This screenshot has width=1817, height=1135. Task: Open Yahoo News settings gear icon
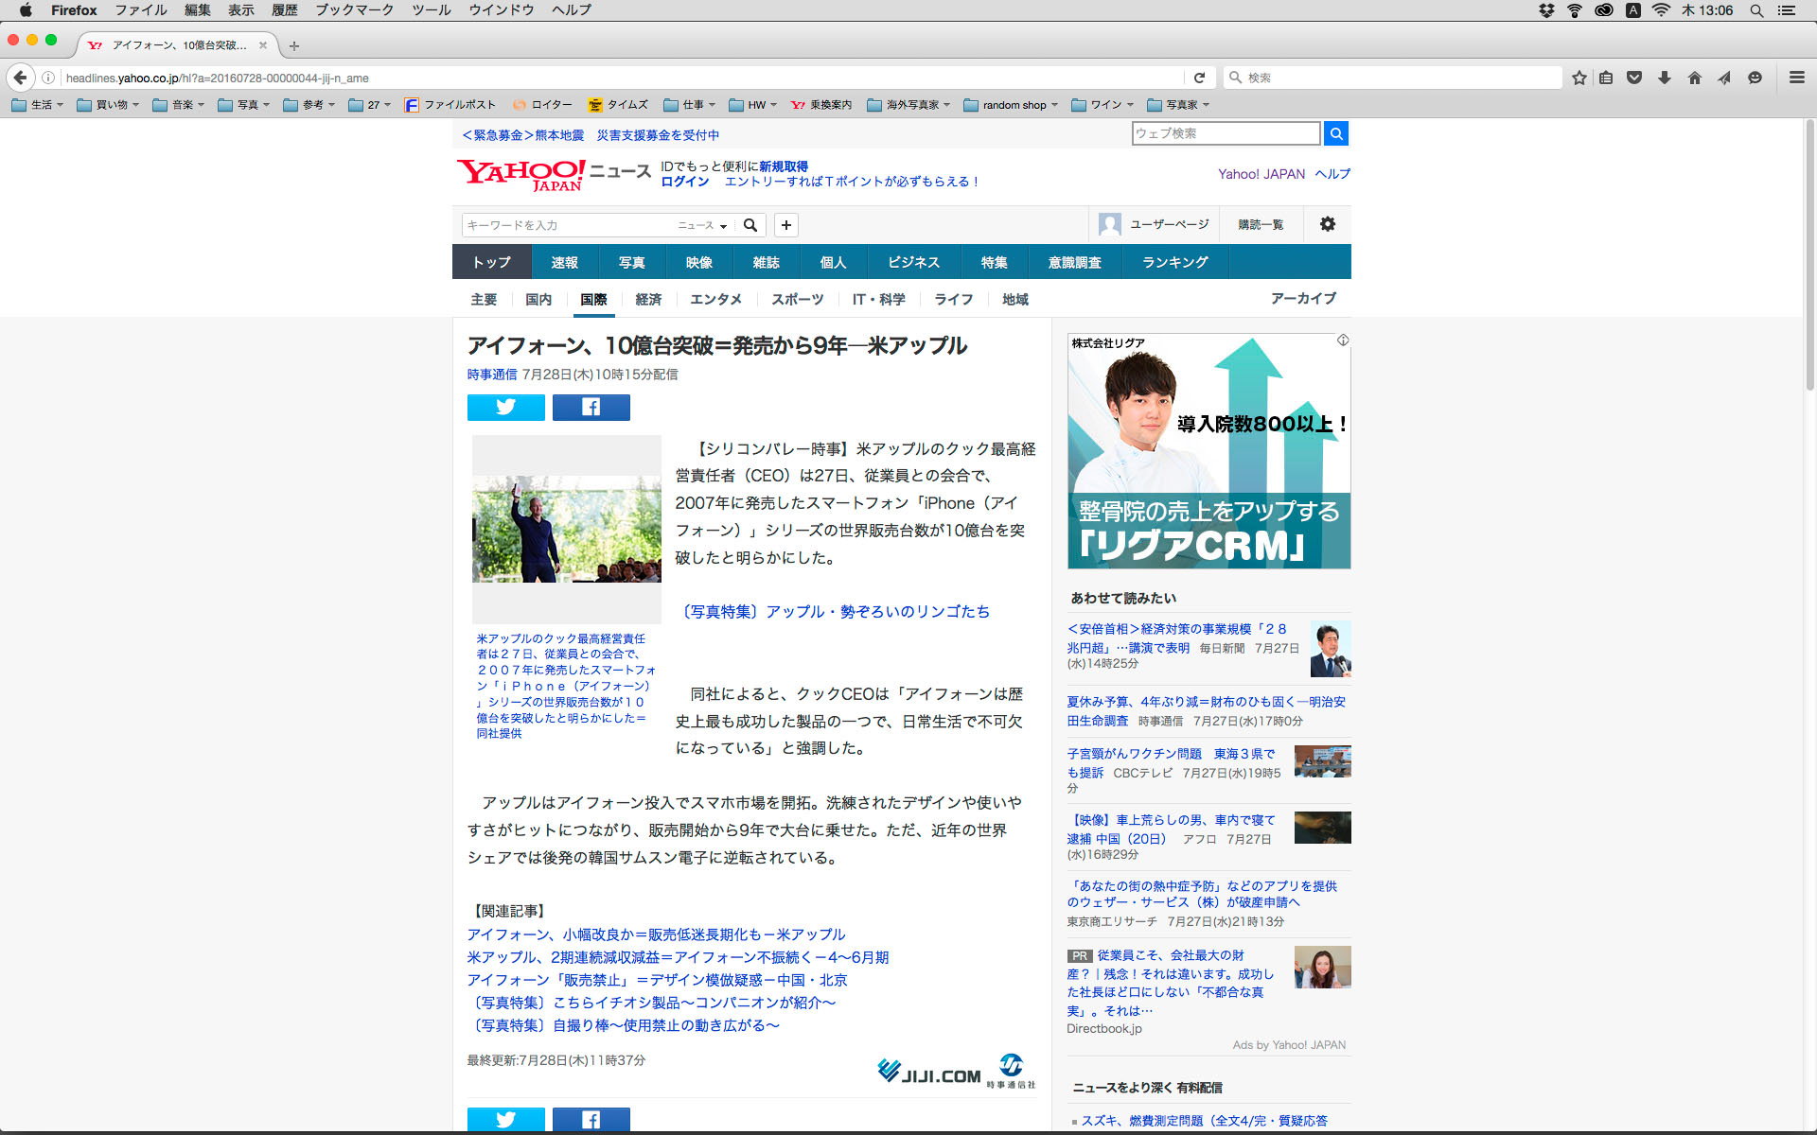1327,224
